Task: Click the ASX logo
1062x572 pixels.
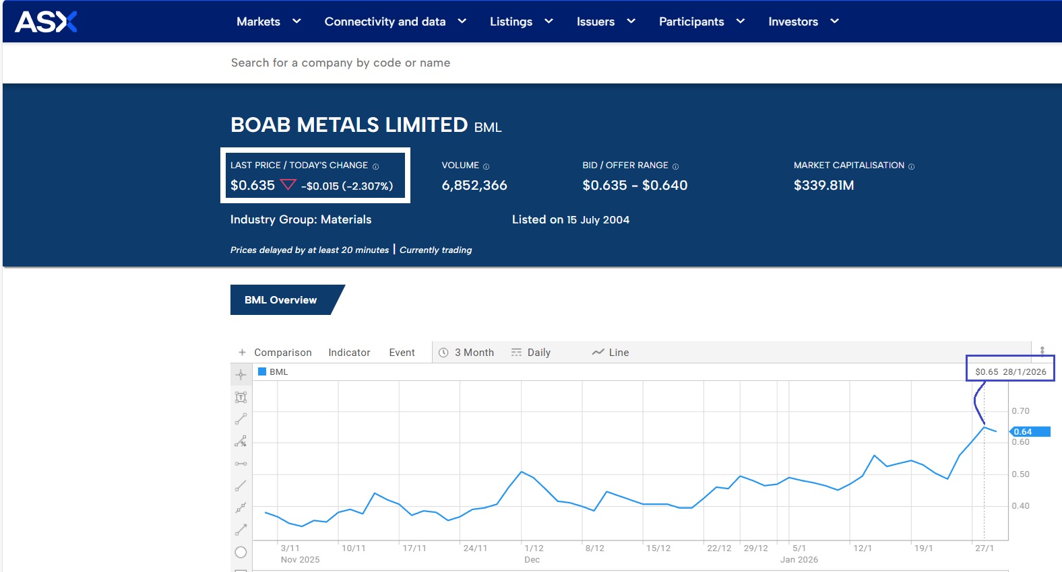Action: (x=46, y=22)
